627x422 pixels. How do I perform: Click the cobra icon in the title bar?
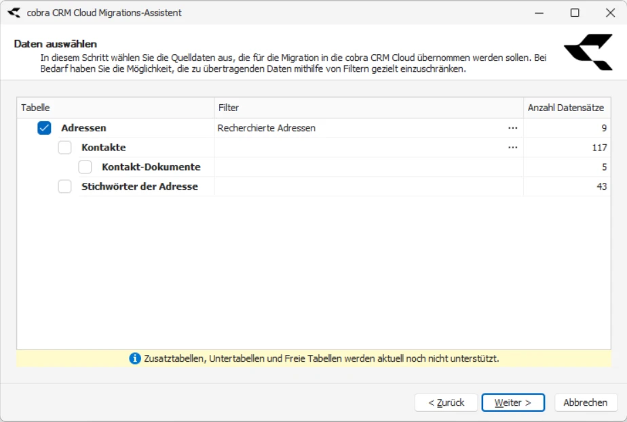click(14, 12)
